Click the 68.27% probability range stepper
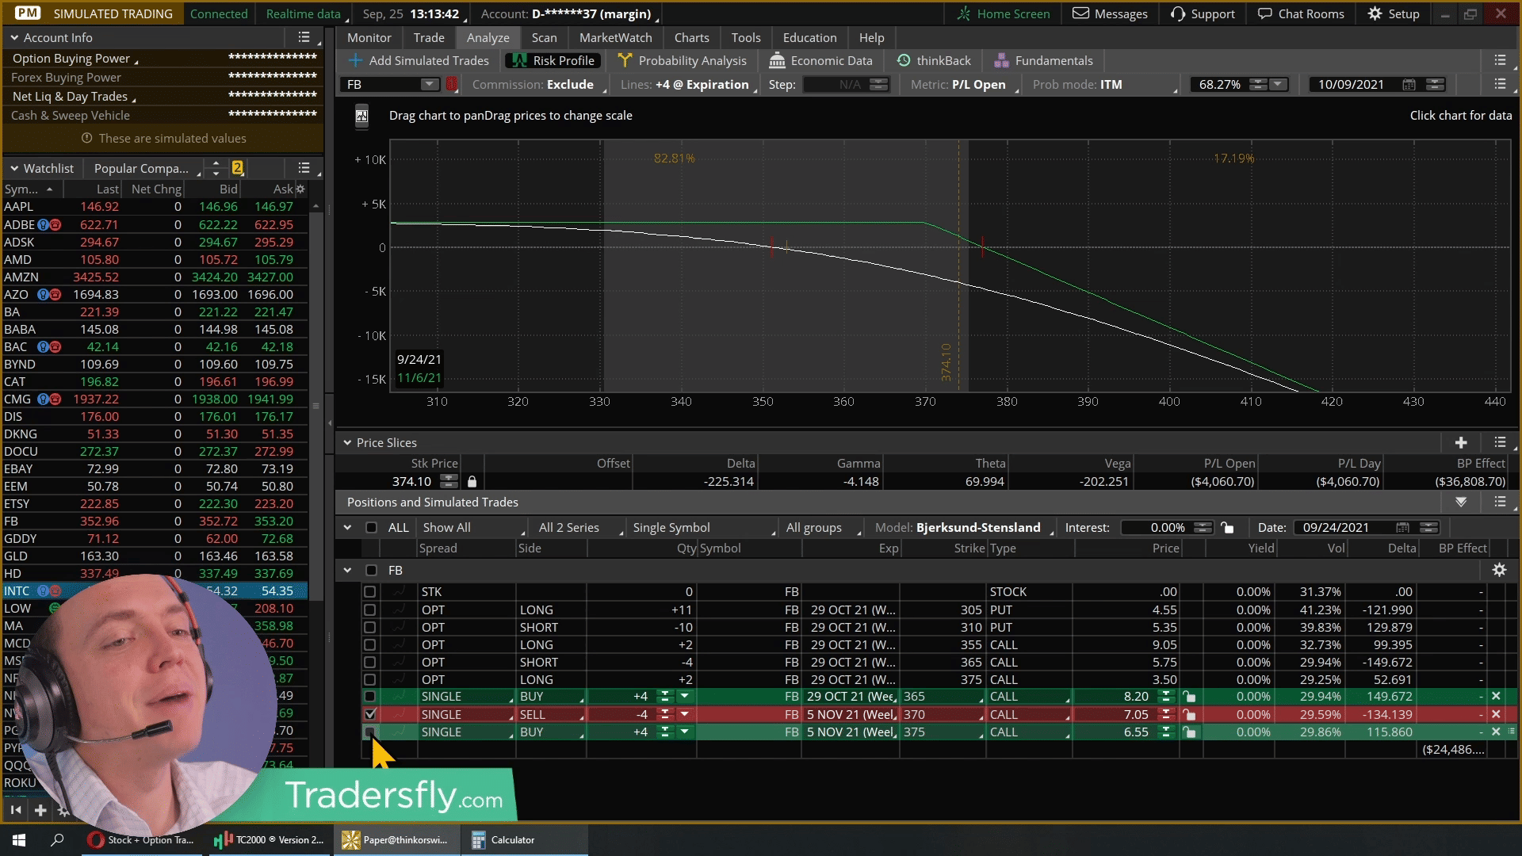1522x856 pixels. [x=1258, y=84]
